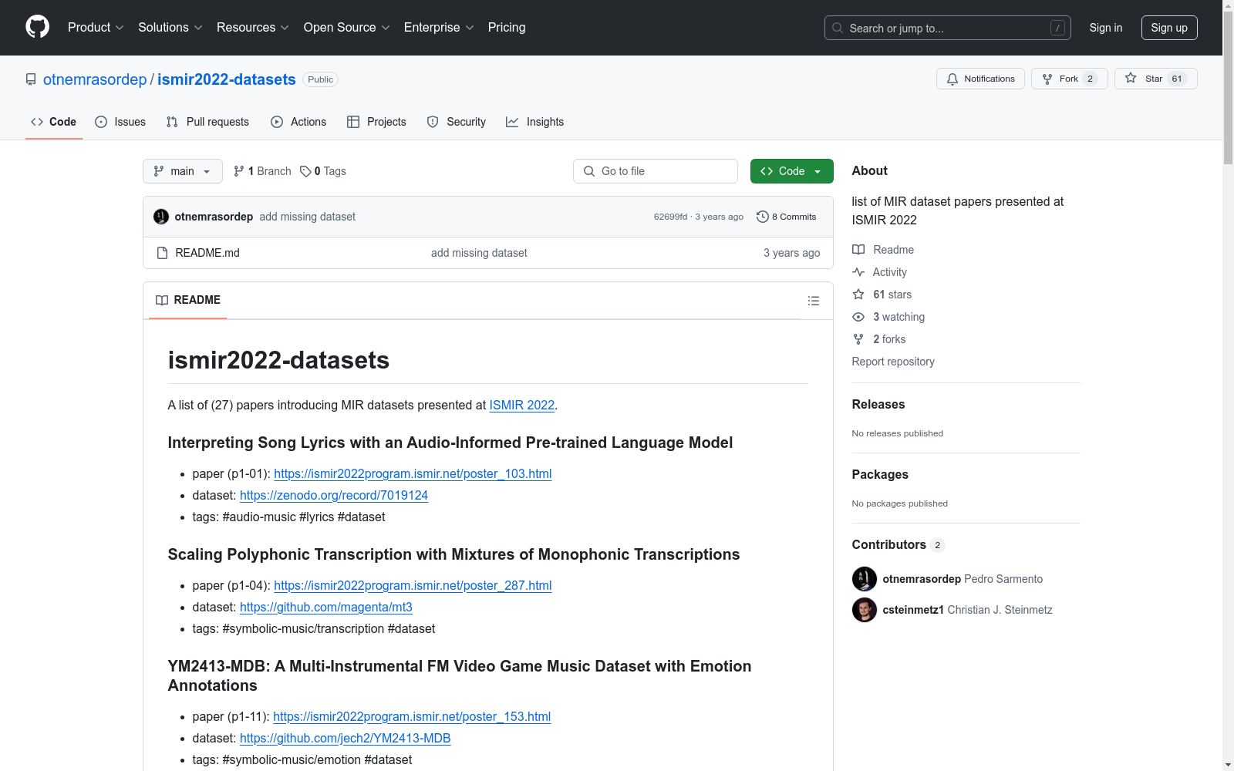Select the README tab header

[x=188, y=300]
